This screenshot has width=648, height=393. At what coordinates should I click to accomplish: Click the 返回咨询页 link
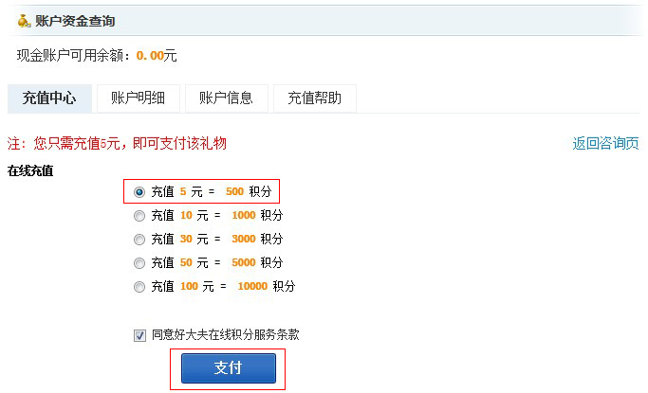click(x=605, y=143)
